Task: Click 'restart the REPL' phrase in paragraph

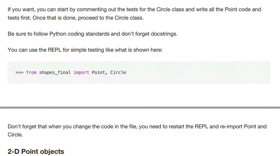Action: pos(188,126)
